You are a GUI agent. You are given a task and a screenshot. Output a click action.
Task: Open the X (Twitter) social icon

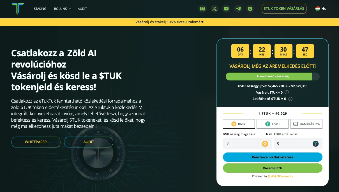(215, 9)
